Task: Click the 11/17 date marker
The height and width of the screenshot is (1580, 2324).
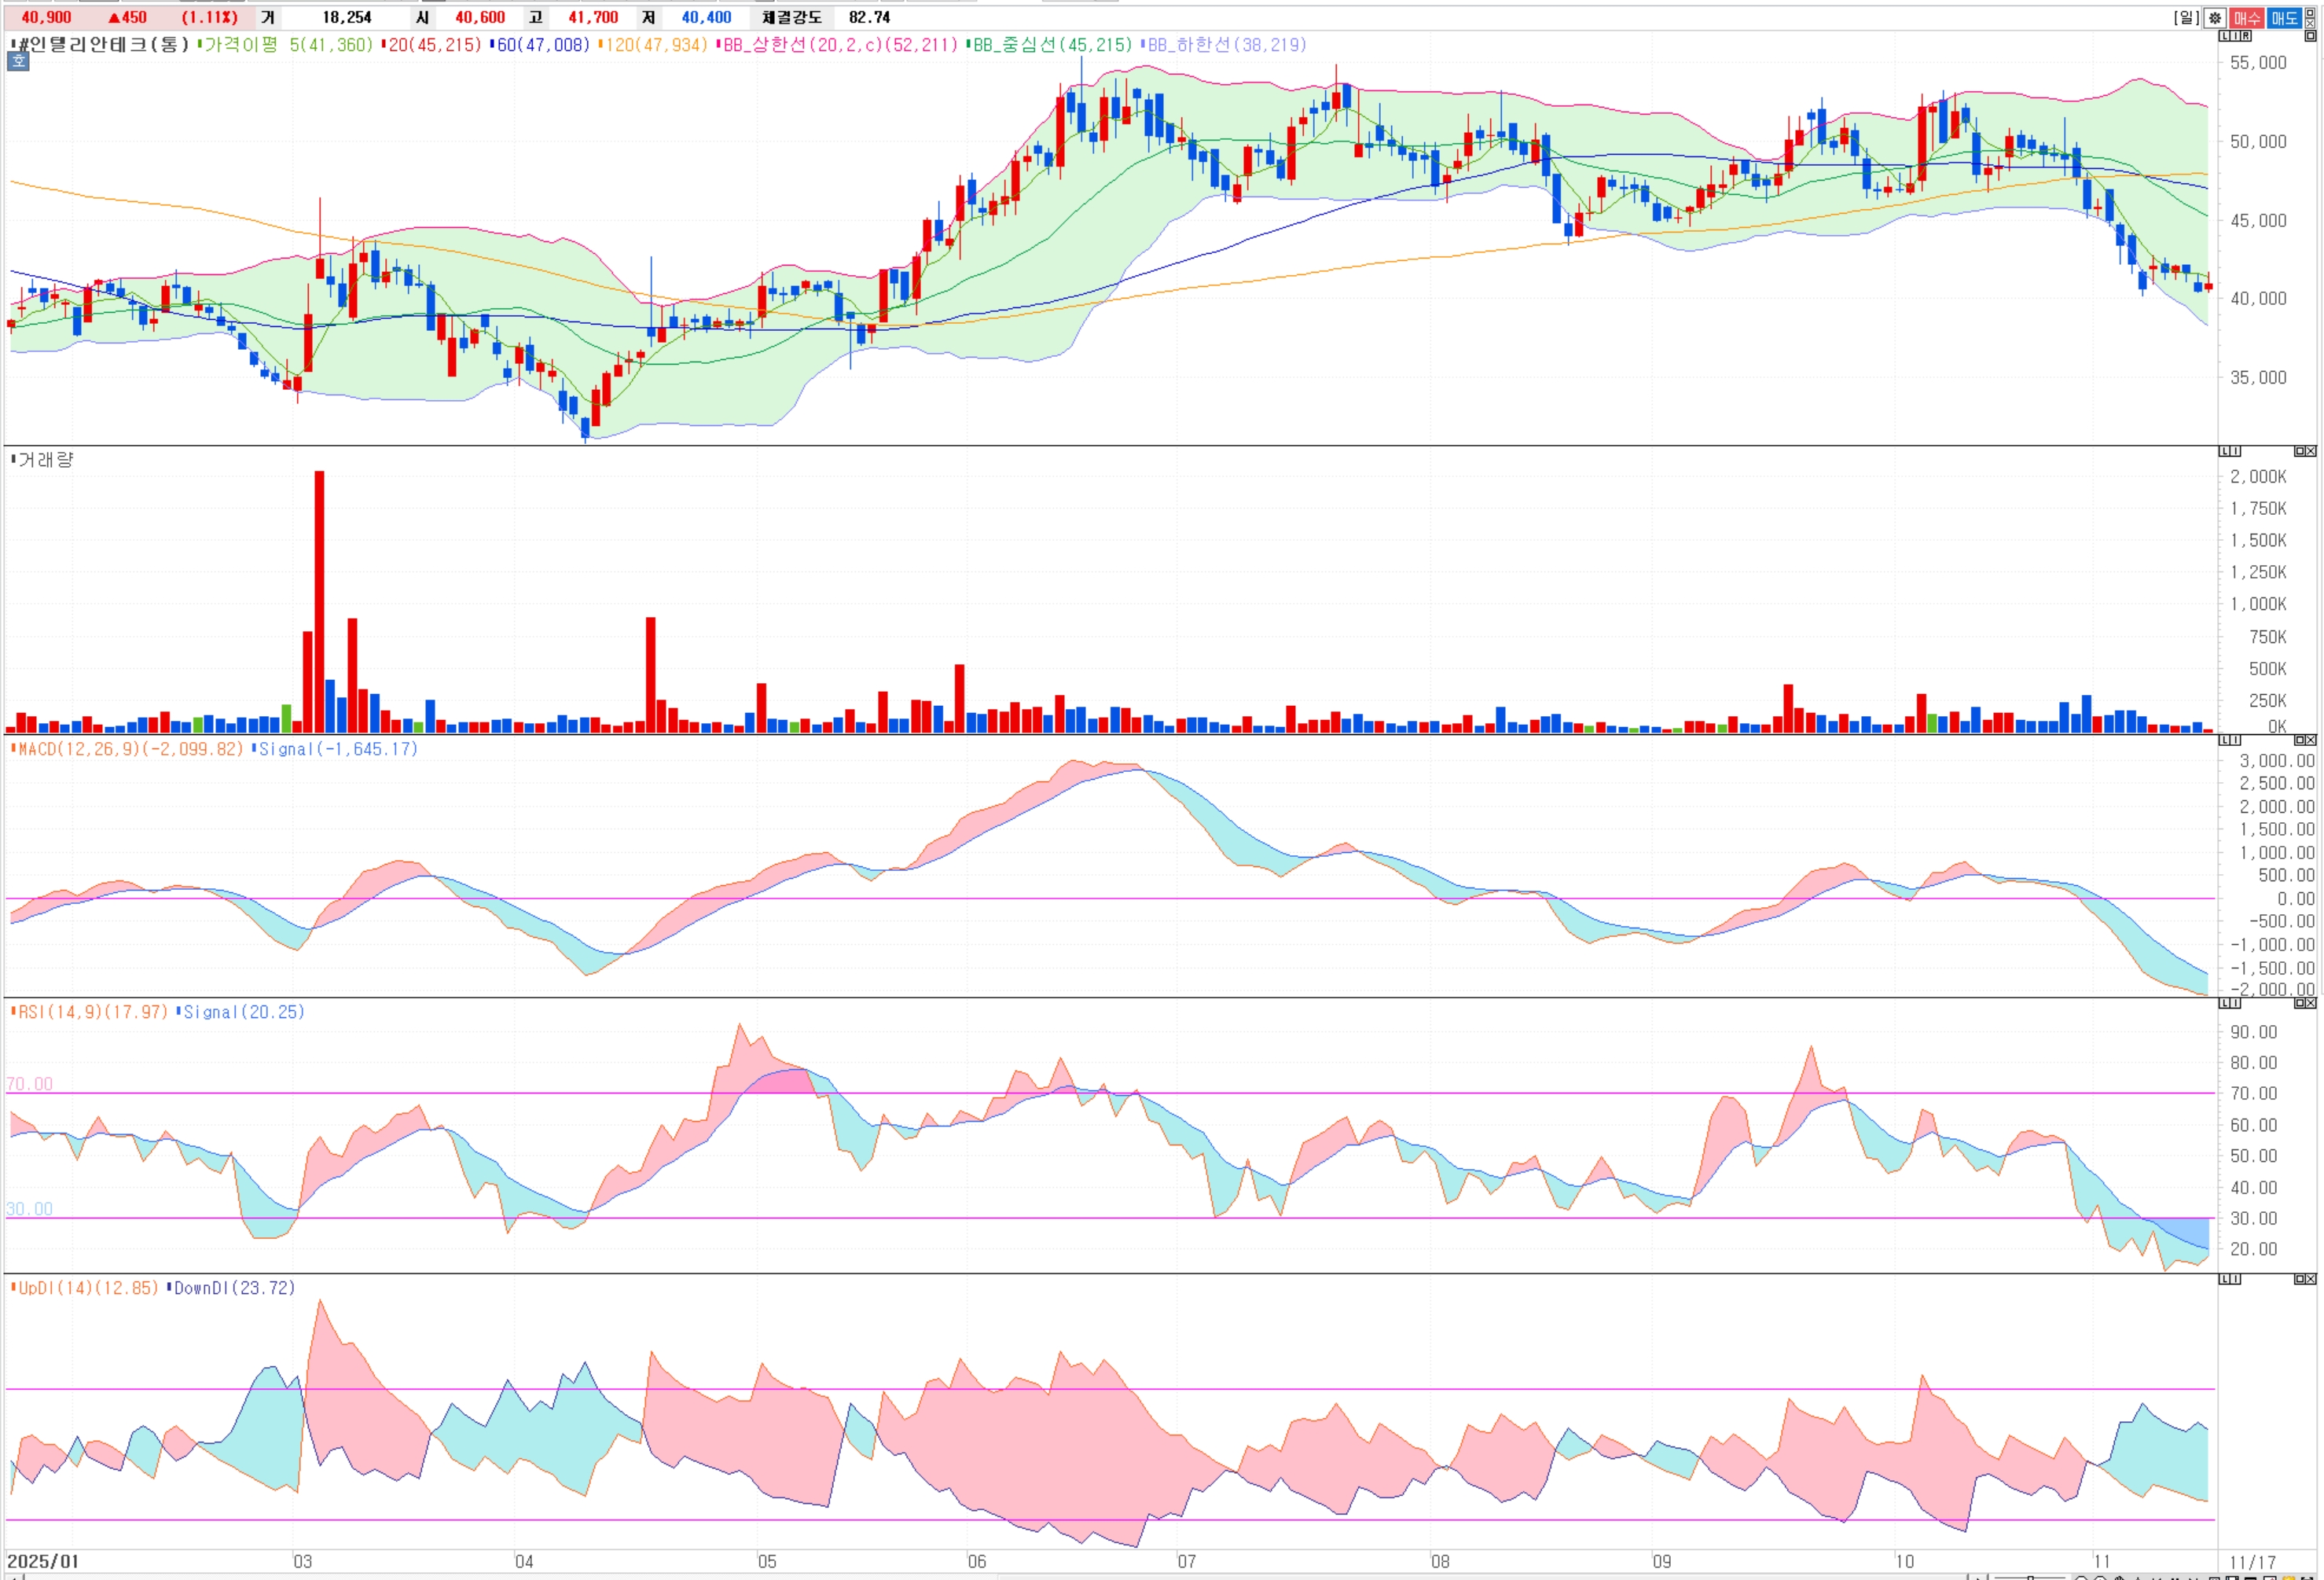Action: pos(2252,1562)
